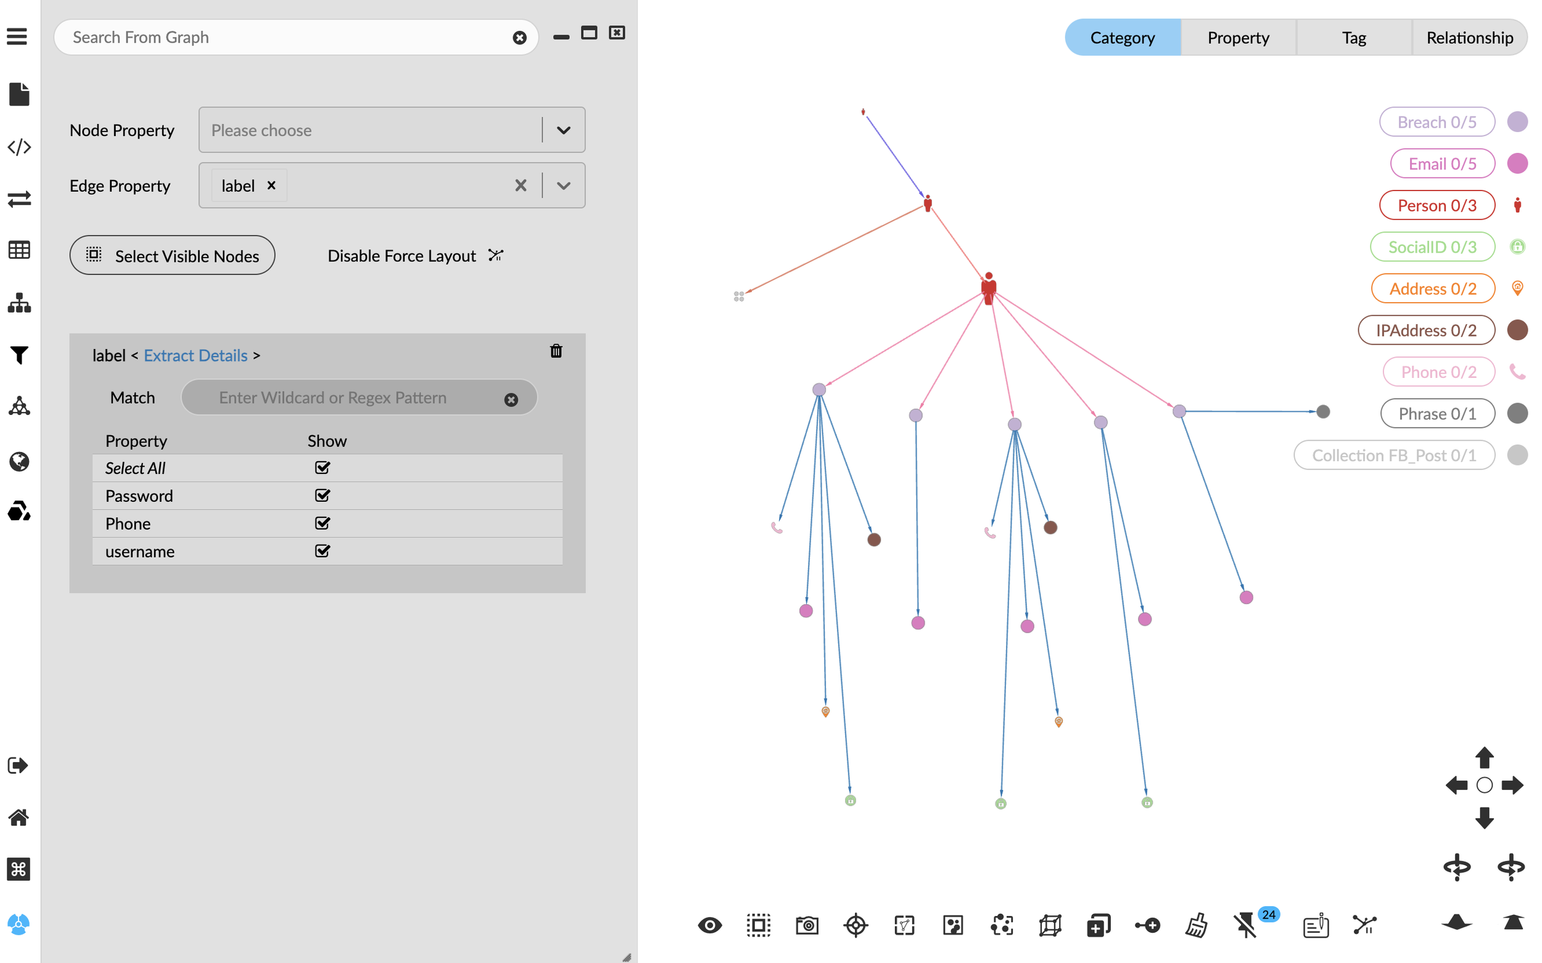Toggle Address 0/2 category filter

click(x=1433, y=289)
